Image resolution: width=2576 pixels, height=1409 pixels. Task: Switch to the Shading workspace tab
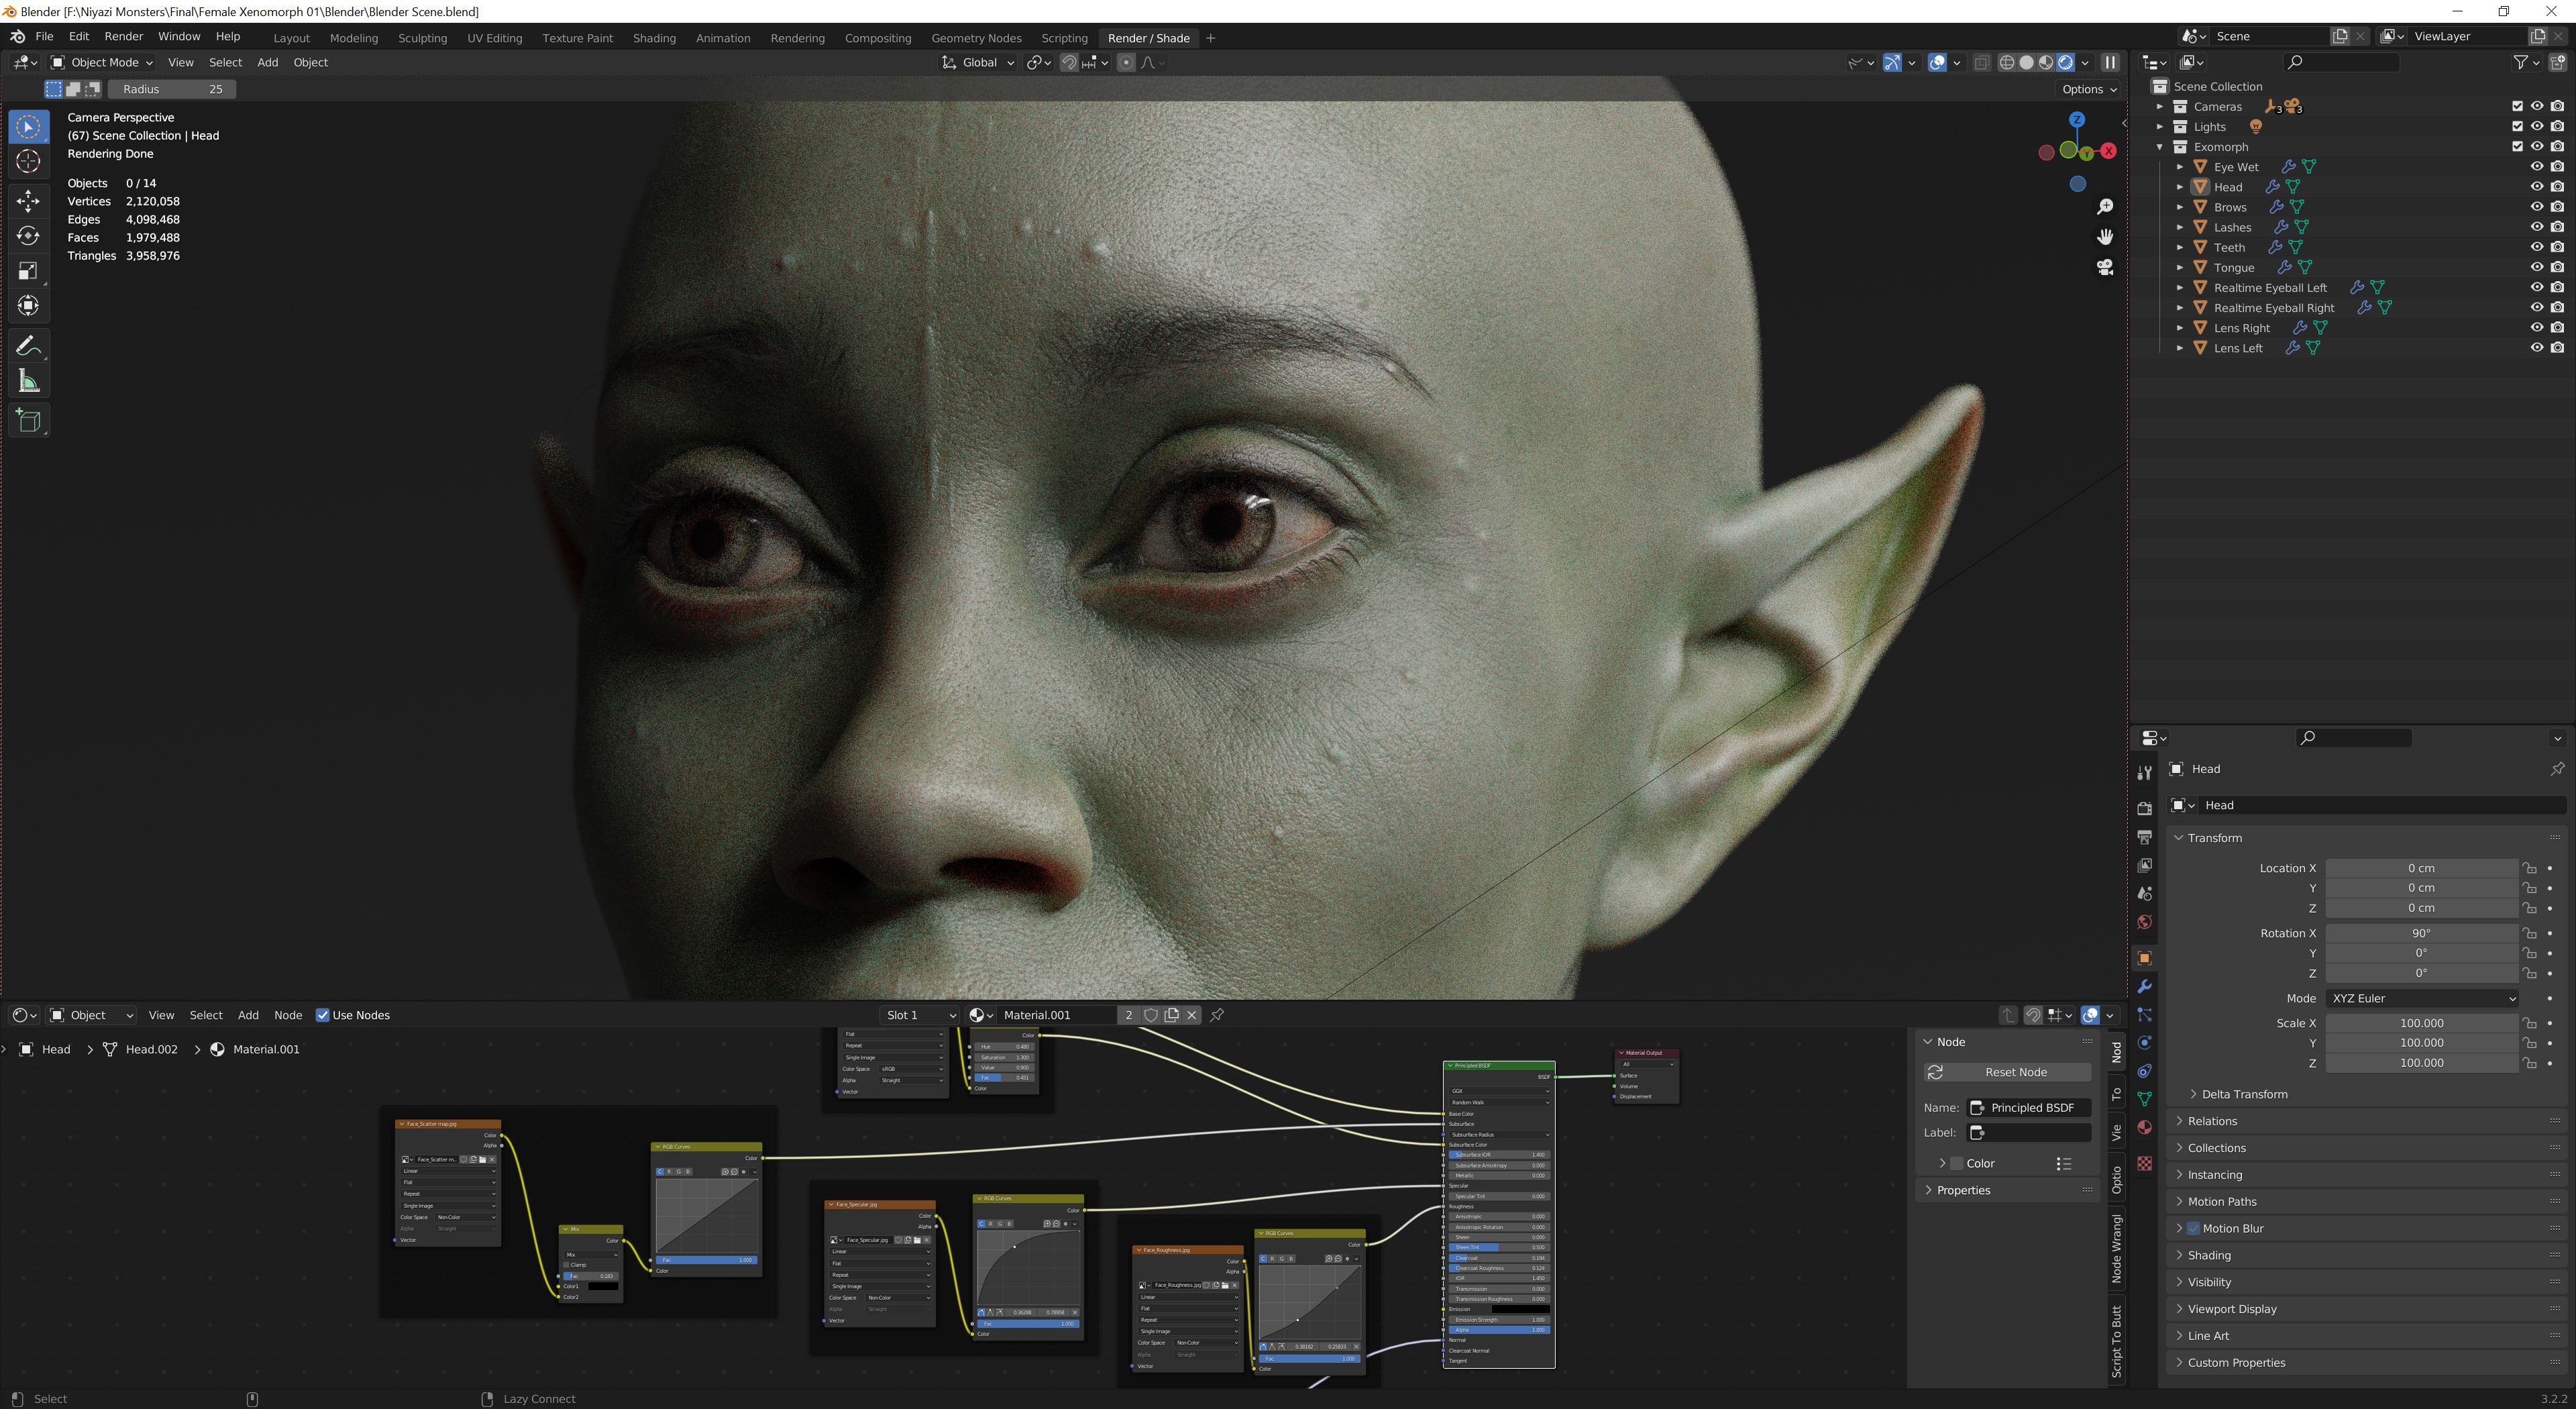[654, 38]
